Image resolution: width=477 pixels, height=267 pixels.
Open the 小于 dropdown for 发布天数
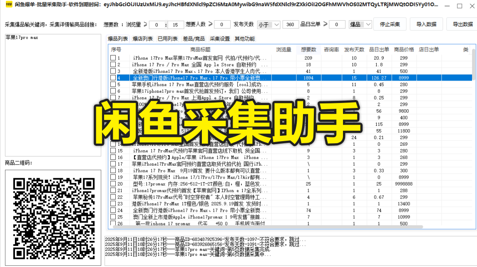pos(268,24)
